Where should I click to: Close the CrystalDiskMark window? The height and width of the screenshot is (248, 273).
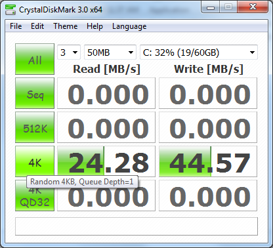[x=253, y=7]
